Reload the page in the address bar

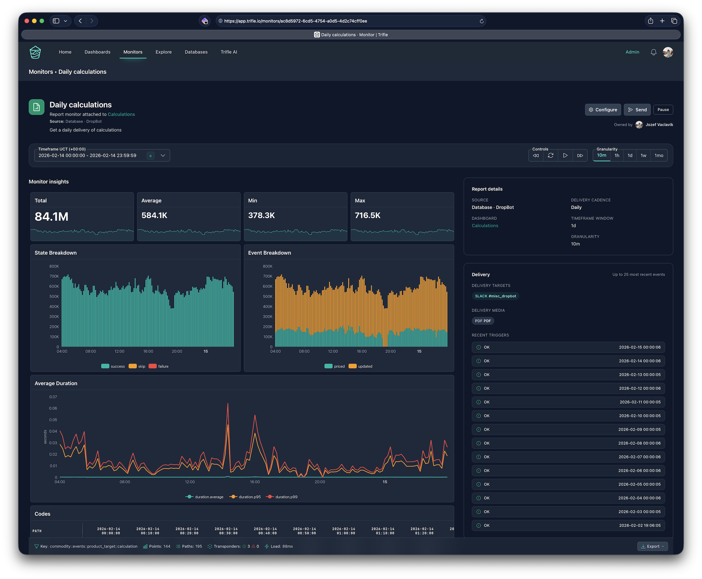482,21
